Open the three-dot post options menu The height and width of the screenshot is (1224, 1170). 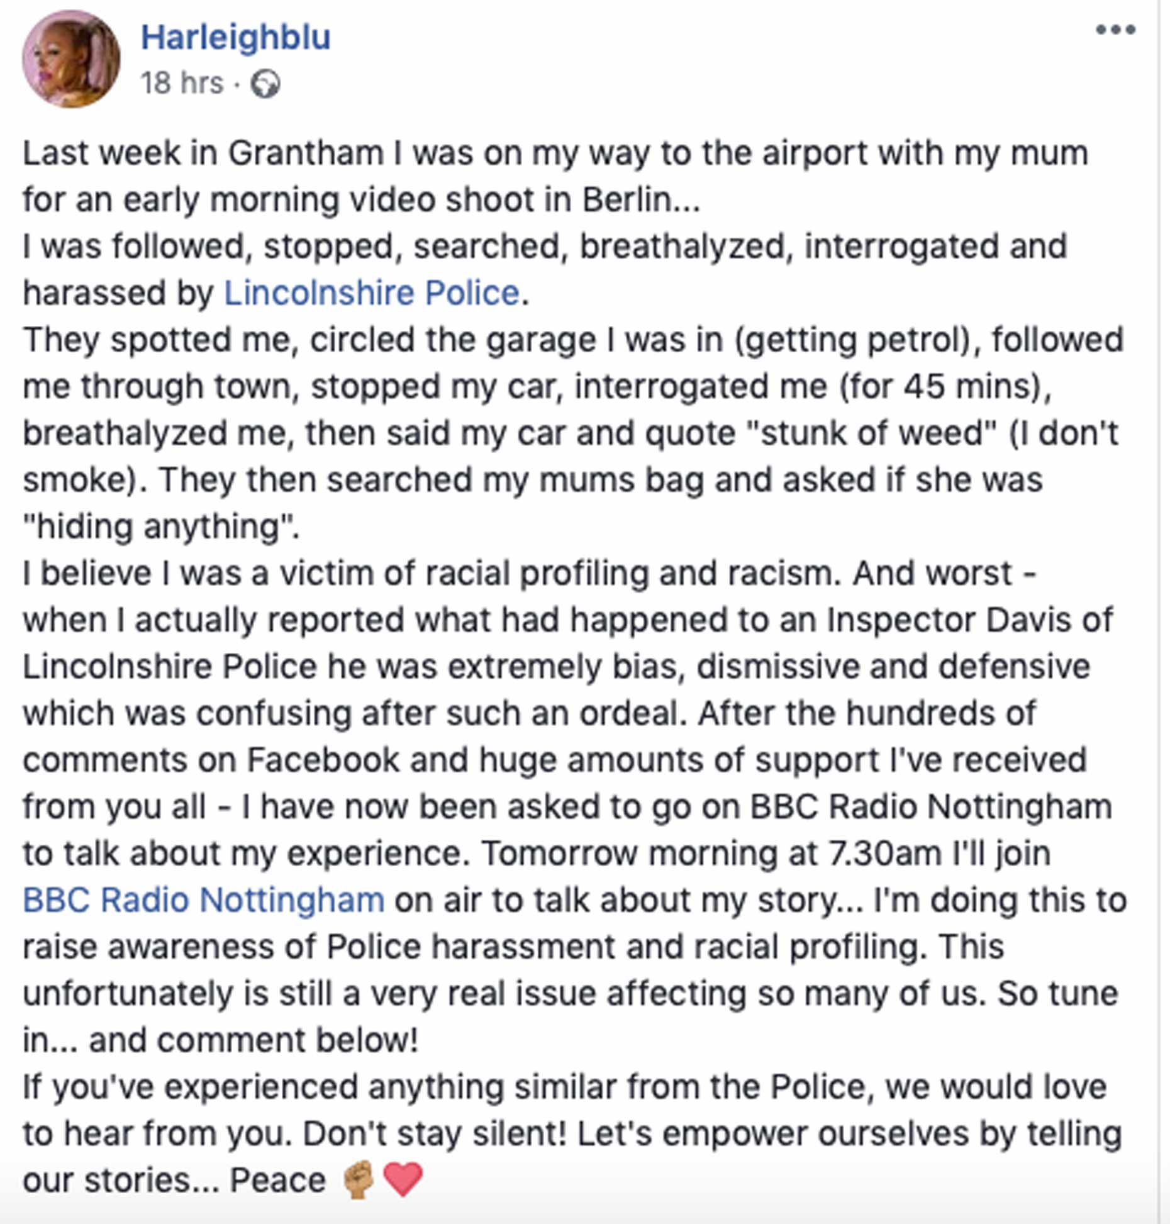click(1115, 30)
